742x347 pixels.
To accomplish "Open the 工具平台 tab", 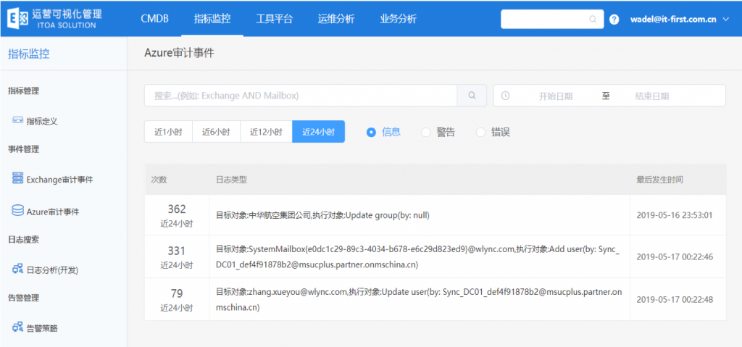I will point(274,19).
